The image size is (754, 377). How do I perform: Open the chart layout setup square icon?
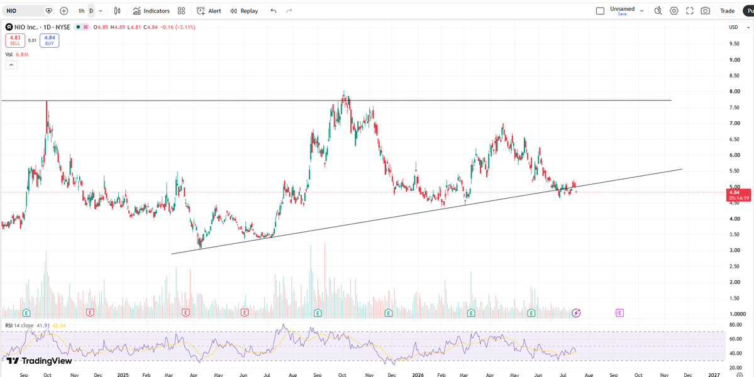[x=600, y=11]
